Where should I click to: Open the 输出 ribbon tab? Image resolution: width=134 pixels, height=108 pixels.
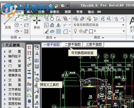click(x=91, y=12)
